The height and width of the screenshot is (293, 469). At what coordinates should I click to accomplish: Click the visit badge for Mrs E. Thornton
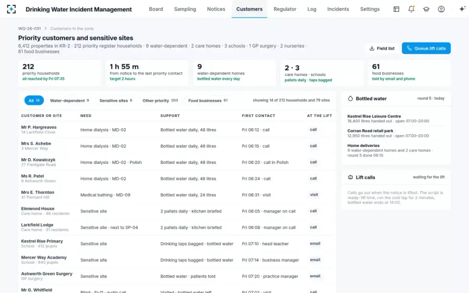point(314,195)
